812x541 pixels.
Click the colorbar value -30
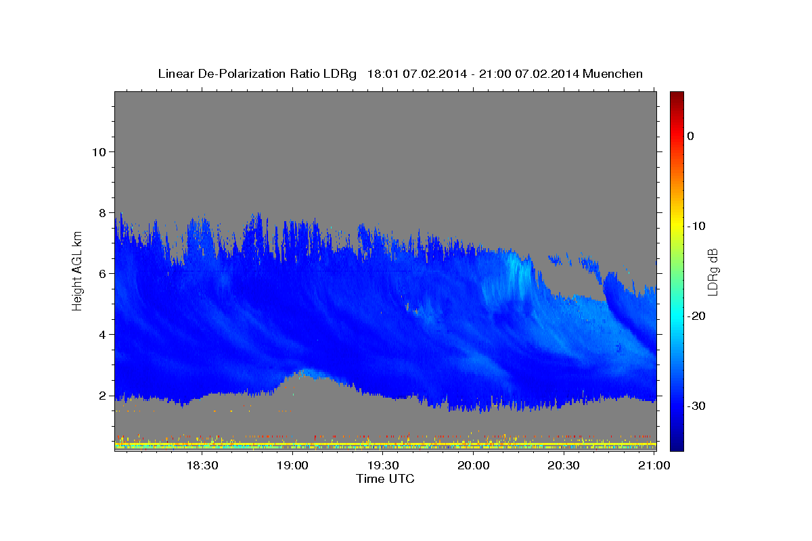(696, 406)
